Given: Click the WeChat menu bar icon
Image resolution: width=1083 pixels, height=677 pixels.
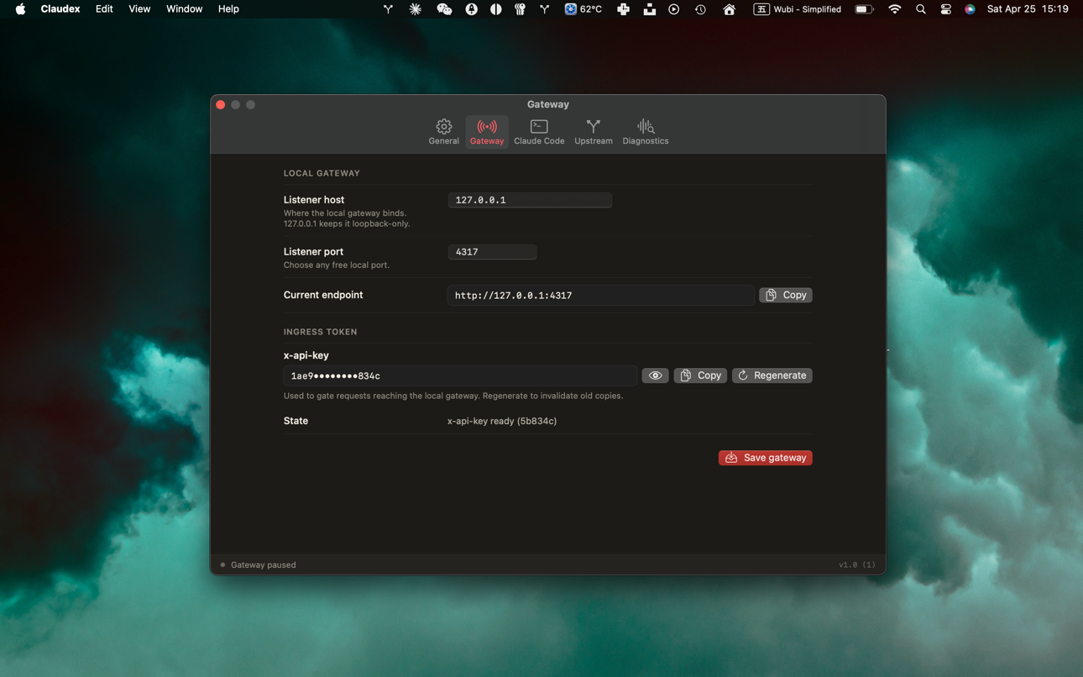Looking at the screenshot, I should click(x=444, y=9).
